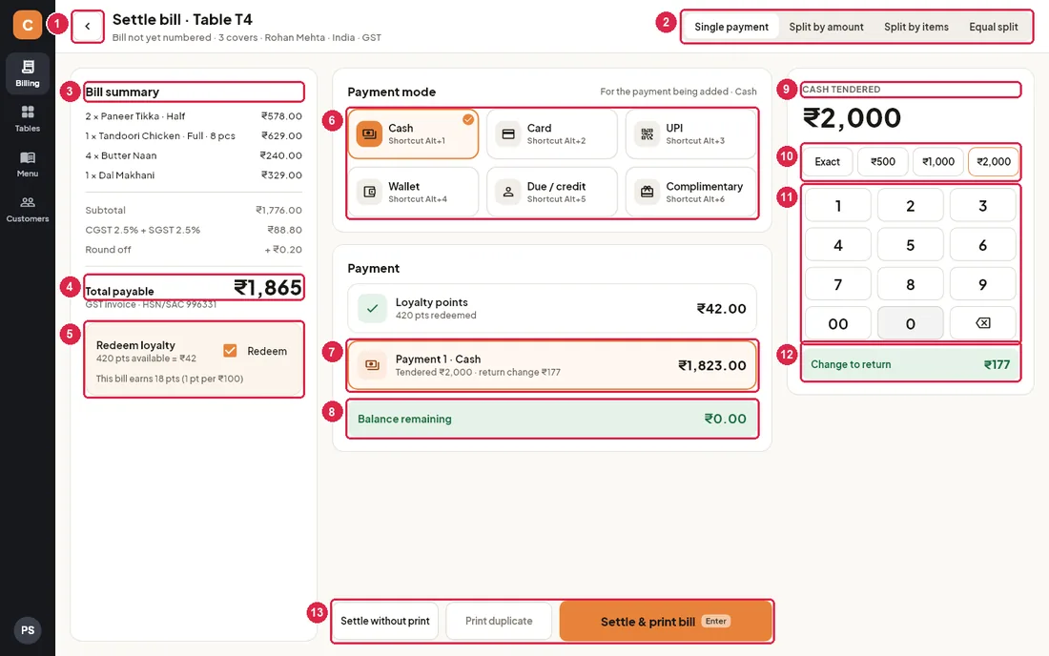Image resolution: width=1049 pixels, height=656 pixels.
Task: Tap the single 0 keypad key
Action: 911,323
